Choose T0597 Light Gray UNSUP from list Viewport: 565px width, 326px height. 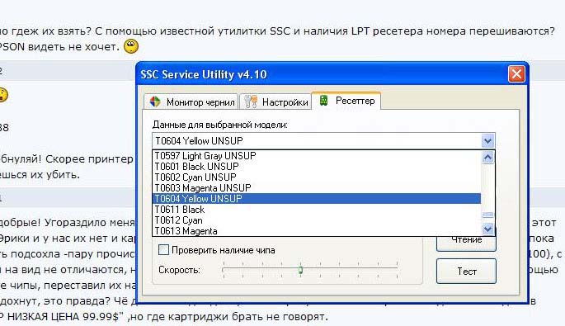317,156
